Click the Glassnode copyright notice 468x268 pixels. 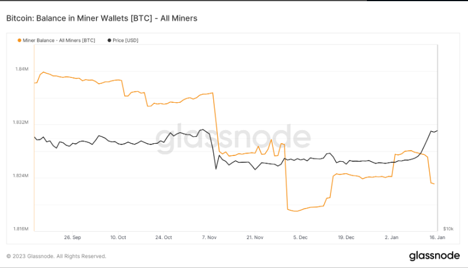click(x=56, y=256)
